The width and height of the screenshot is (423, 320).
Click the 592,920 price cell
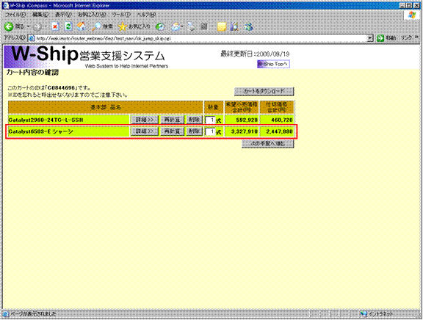pos(242,120)
